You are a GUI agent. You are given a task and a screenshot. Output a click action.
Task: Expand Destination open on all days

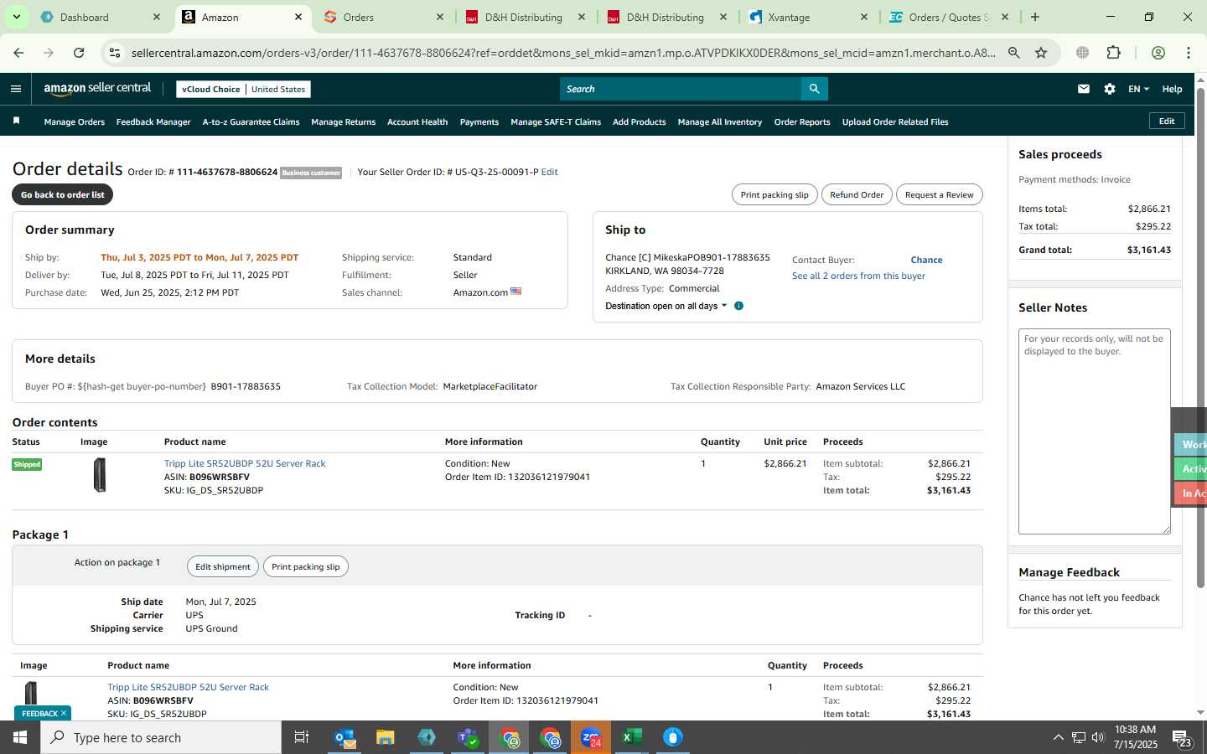click(x=666, y=306)
